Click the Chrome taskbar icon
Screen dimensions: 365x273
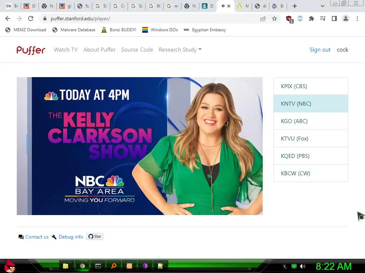82,266
